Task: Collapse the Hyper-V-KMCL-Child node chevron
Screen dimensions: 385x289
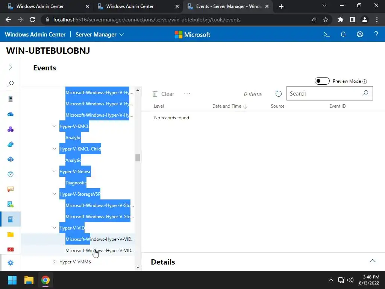Action: click(x=54, y=149)
